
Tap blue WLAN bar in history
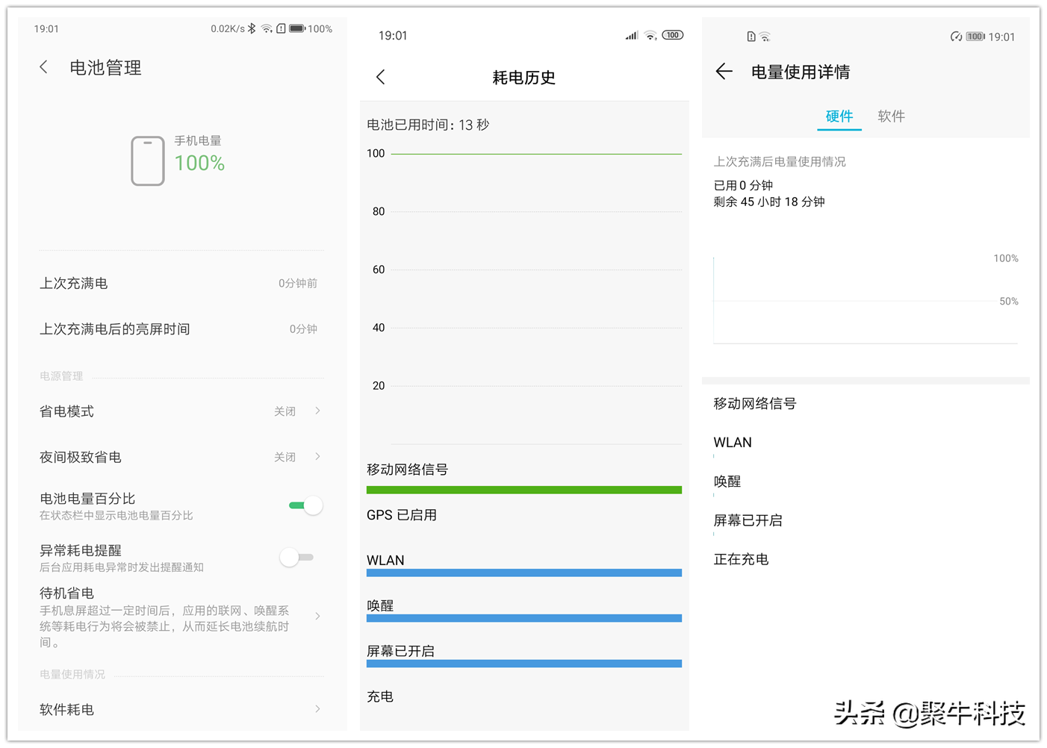(524, 573)
